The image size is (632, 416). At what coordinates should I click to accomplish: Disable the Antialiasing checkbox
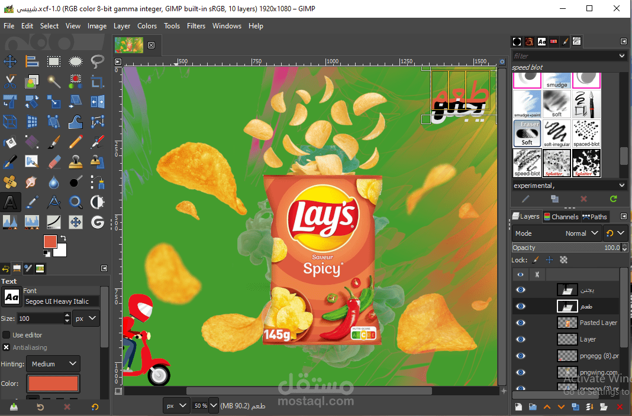(x=6, y=347)
